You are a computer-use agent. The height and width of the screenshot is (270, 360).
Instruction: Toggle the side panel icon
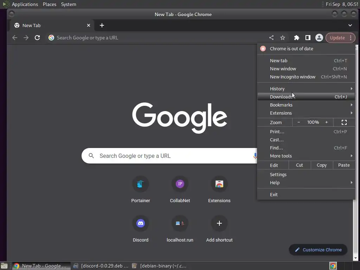(308, 38)
